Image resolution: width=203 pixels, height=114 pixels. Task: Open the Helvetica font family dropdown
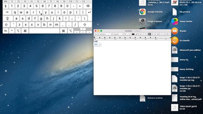106,34
